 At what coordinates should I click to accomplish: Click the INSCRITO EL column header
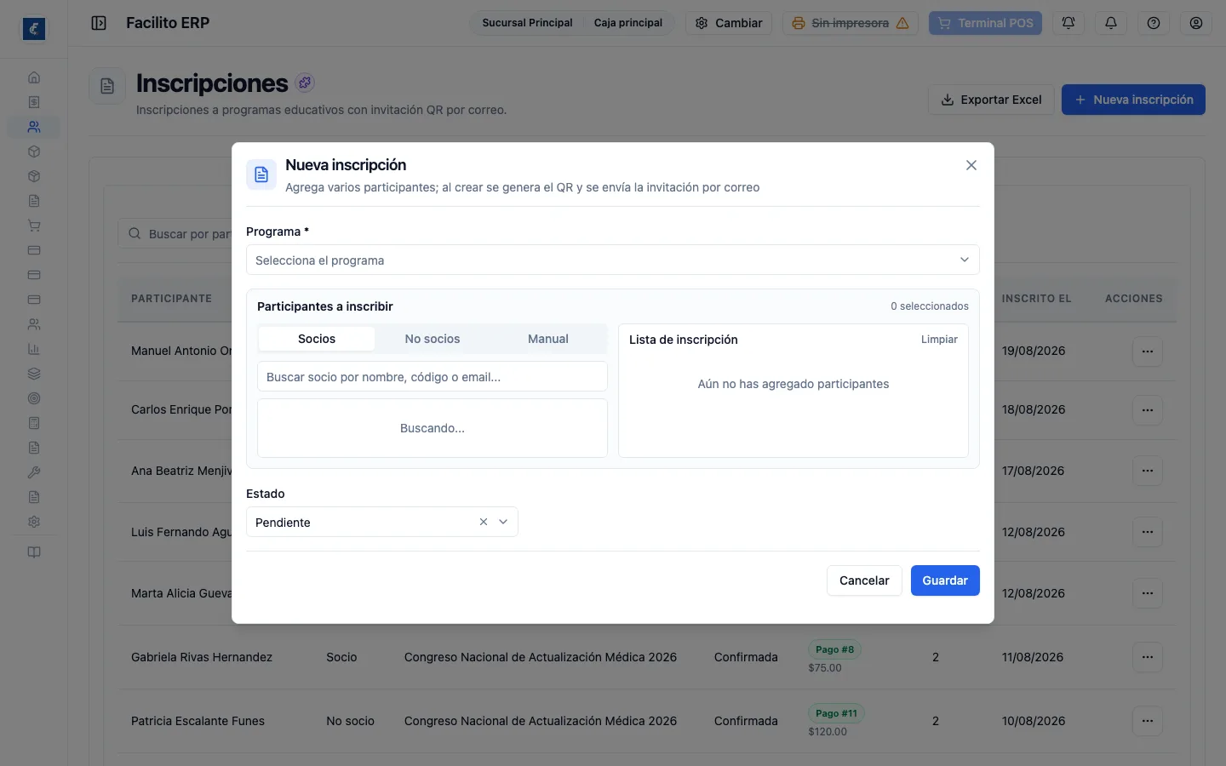point(1036,299)
